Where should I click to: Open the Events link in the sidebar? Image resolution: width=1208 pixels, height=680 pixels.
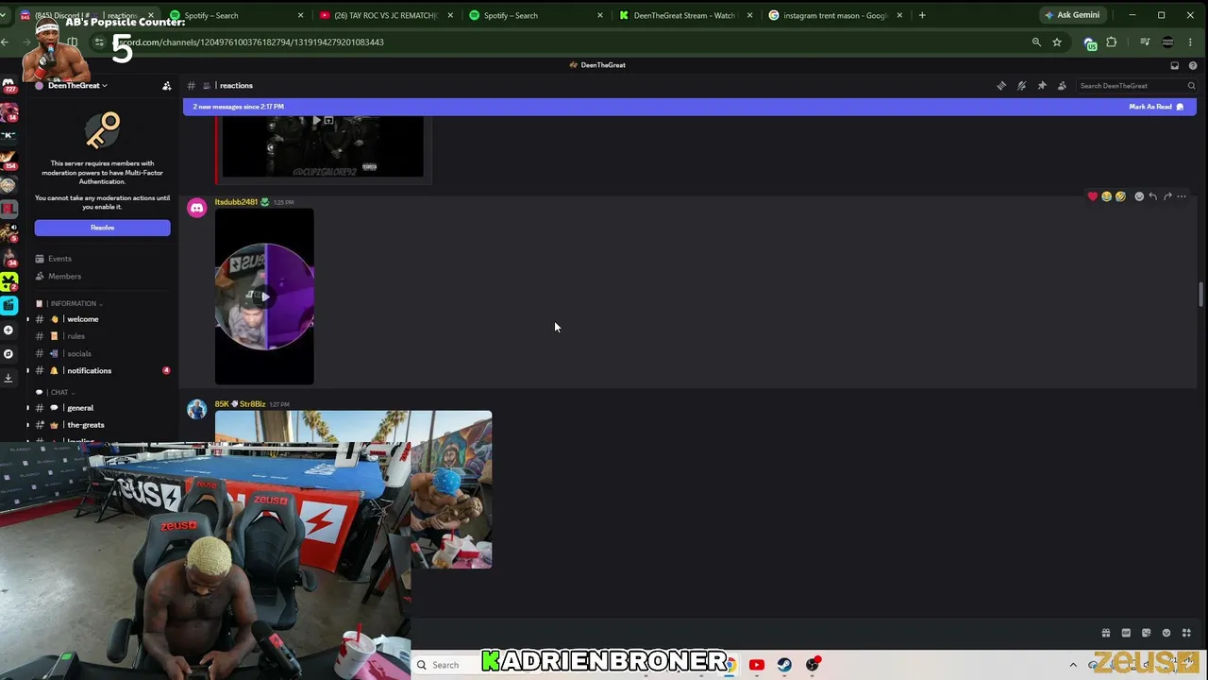coord(59,259)
